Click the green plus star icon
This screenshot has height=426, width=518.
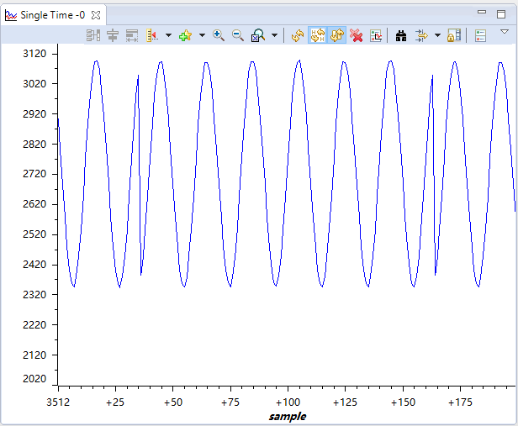click(185, 35)
